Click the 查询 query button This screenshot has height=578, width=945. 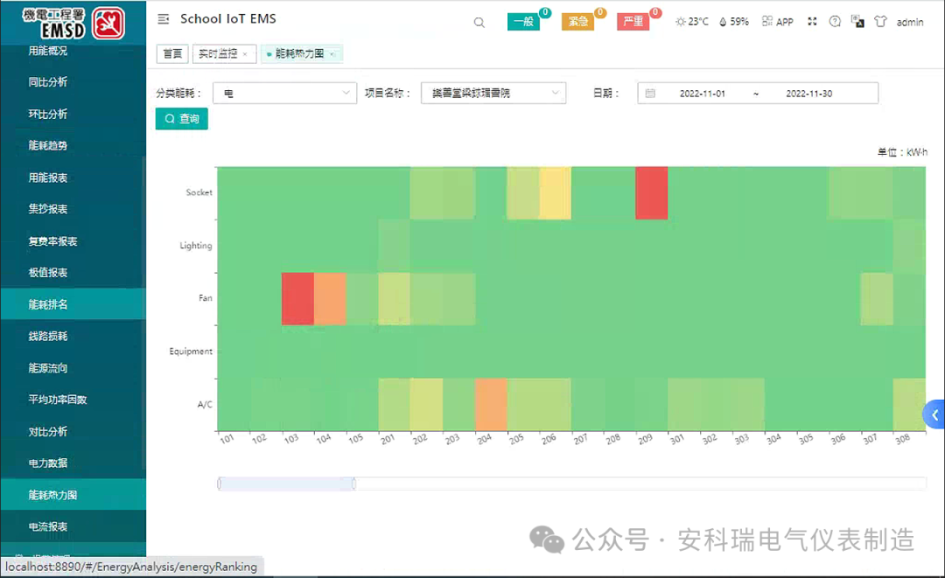(x=181, y=117)
